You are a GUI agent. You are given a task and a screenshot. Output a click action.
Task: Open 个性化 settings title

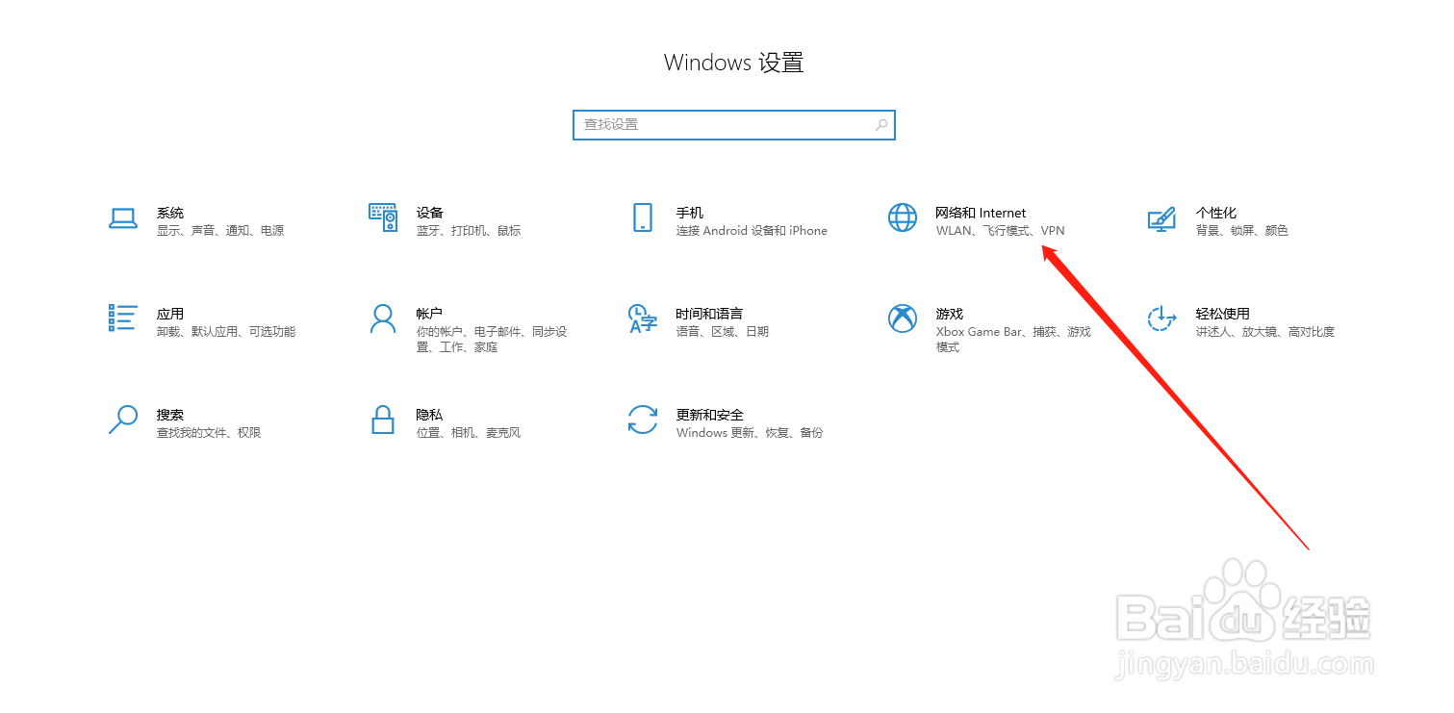1216,213
